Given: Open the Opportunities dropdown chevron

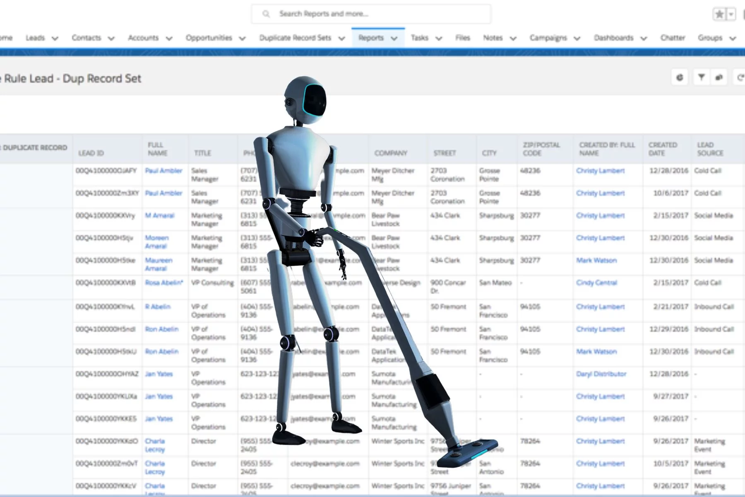Looking at the screenshot, I should click(242, 38).
